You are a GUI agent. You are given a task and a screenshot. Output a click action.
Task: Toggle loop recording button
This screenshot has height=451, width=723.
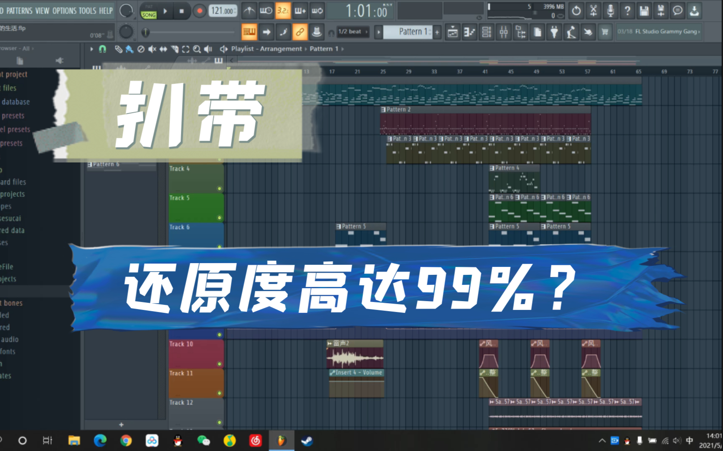pyautogui.click(x=317, y=11)
